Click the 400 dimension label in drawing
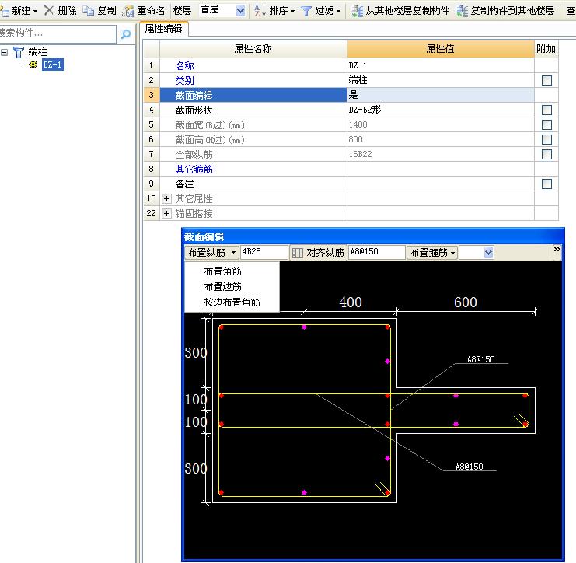The image size is (576, 563). (x=351, y=302)
